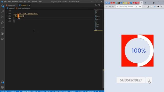Open the Edit menu
The image size is (164, 92).
click(x=9, y=2)
